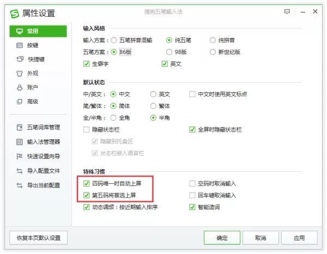Select 纯五笔 input scheme
Viewport: 327px width, 254px height.
tap(169, 40)
